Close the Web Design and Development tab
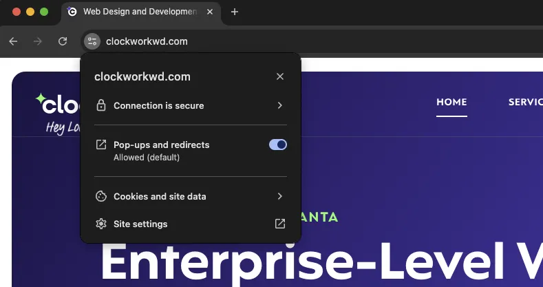The height and width of the screenshot is (287, 543). (x=210, y=12)
